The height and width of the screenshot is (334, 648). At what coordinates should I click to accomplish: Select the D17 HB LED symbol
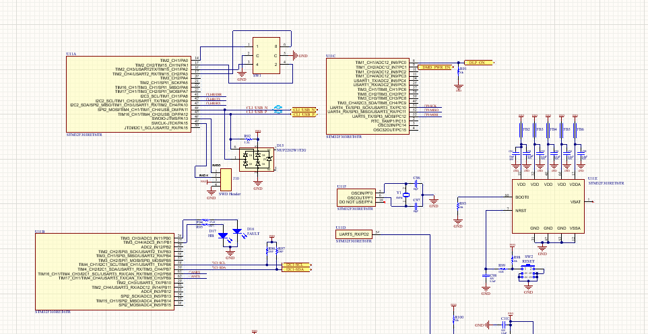click(223, 236)
